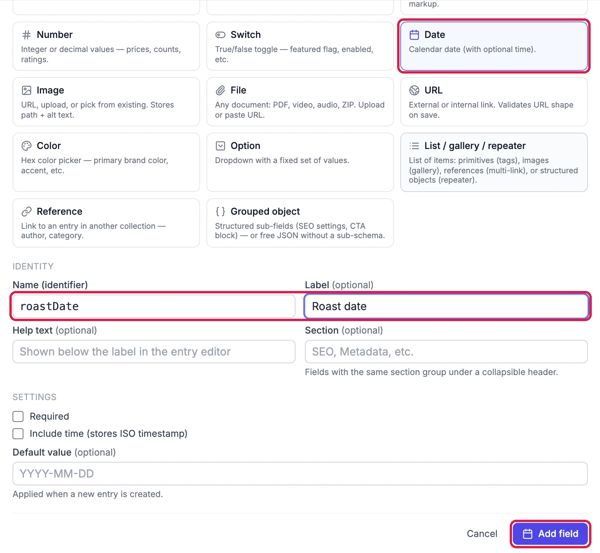Click the chain link icon on Reference card

click(x=27, y=212)
